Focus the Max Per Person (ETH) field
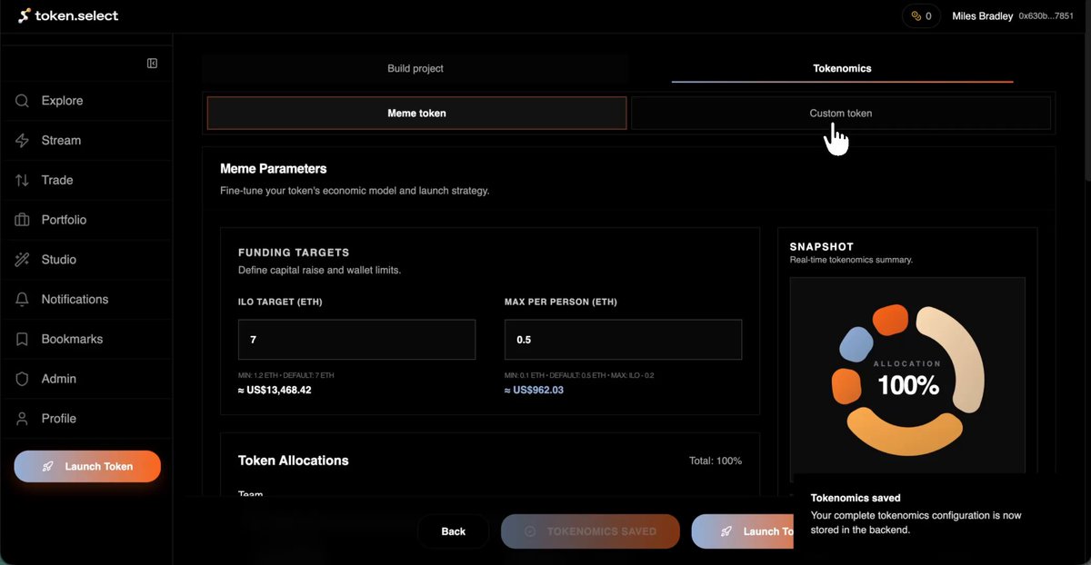The height and width of the screenshot is (565, 1091). coord(623,340)
